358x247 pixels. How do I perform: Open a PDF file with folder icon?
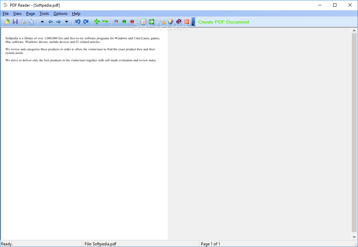7,22
